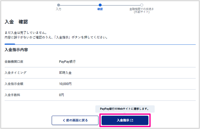
Task: Click the 確認 step circle
Action: [x=100, y=5]
